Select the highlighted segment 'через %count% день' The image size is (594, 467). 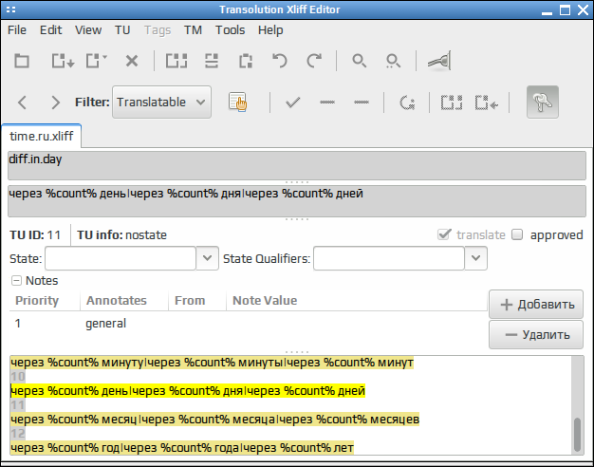(188, 391)
